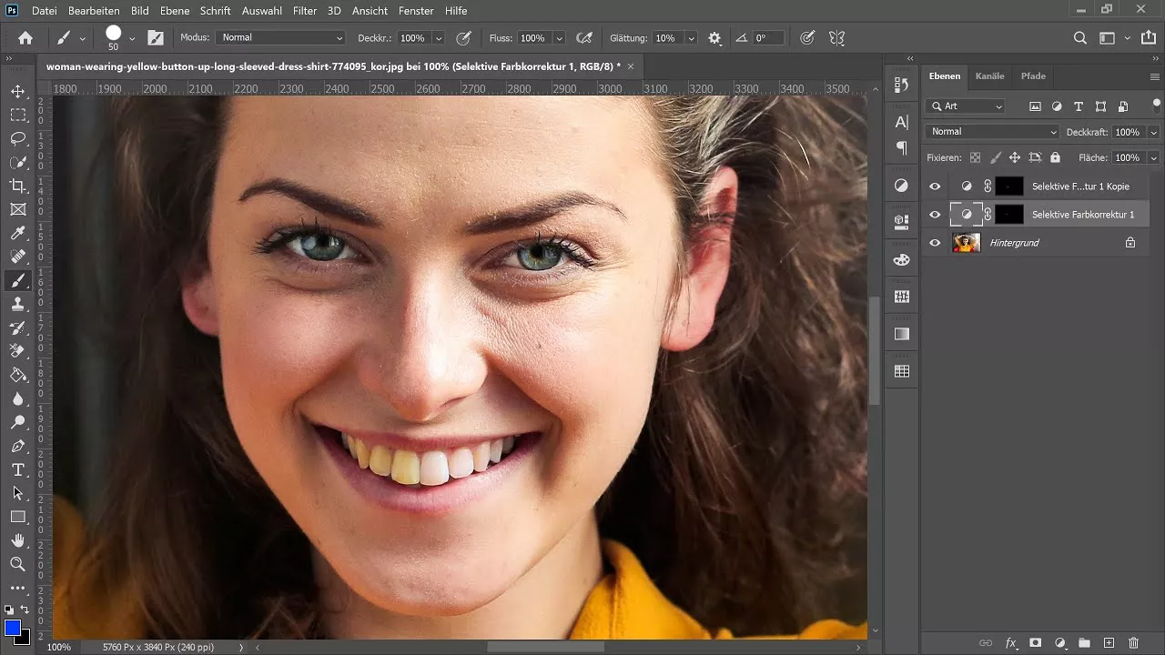This screenshot has width=1165, height=655.
Task: Open the Modus dropdown in the options bar
Action: click(x=280, y=37)
